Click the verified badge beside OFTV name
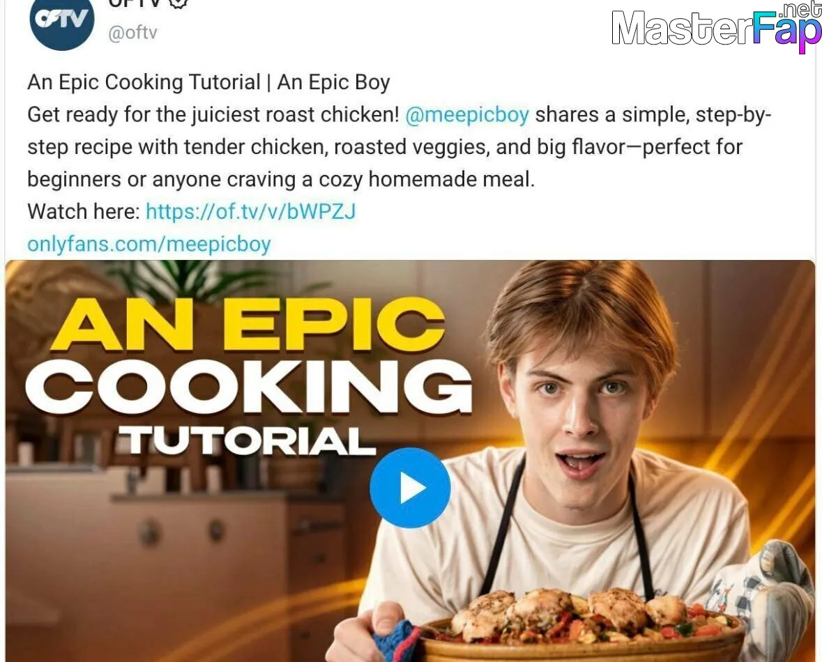The image size is (822, 662). 178,3
